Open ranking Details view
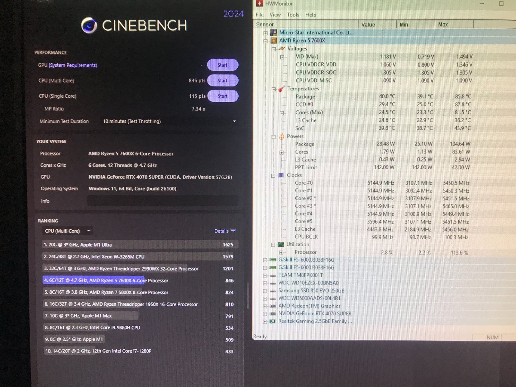The image size is (516, 387). coord(225,231)
